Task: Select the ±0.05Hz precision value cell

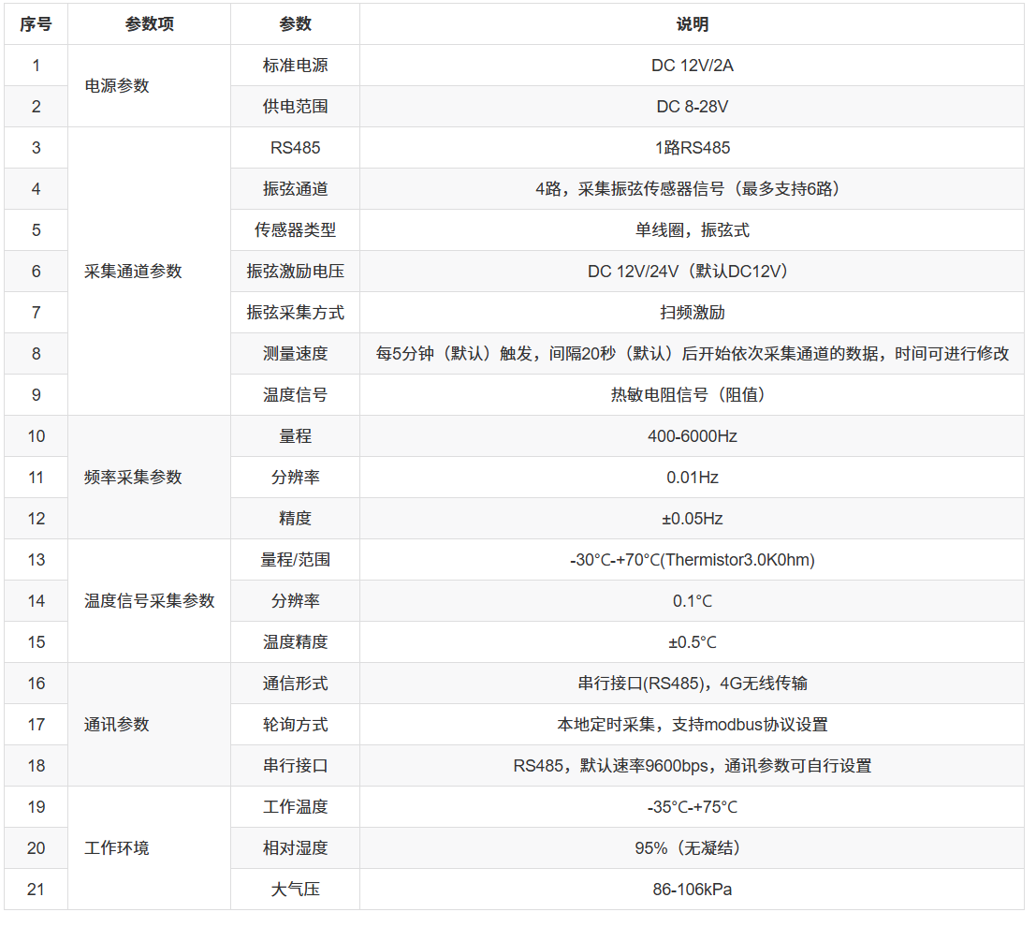Action: [691, 518]
